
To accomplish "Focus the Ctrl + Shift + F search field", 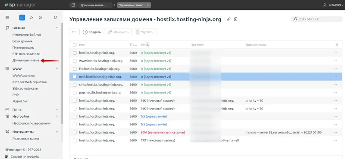I will point(317,19).
